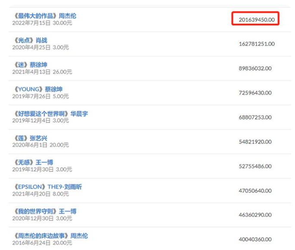Select the sales figure 40040360.00
Image resolution: width=295 pixels, height=250 pixels.
tap(255, 239)
